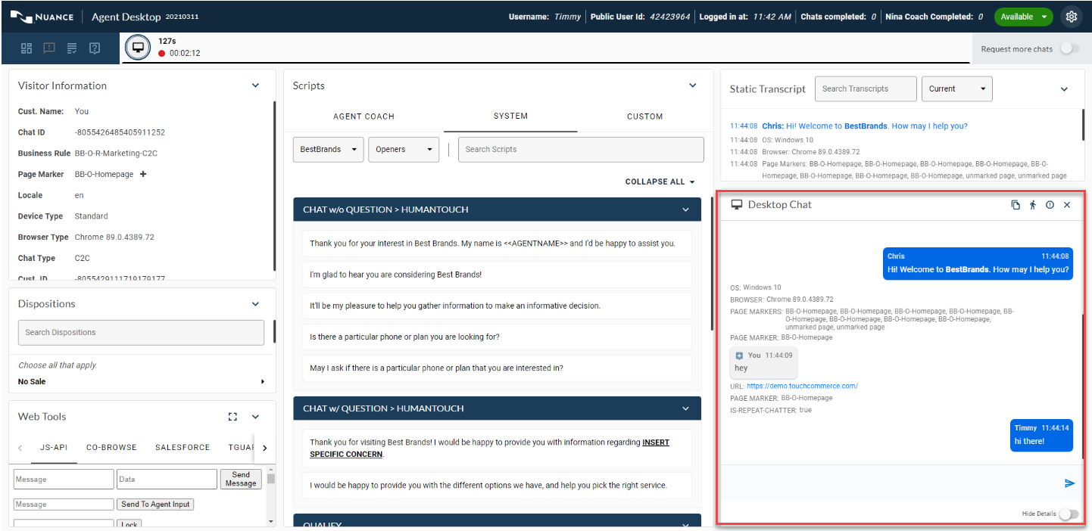1092x531 pixels.
Task: Click the chat alert bubble icon
Action: pos(49,48)
